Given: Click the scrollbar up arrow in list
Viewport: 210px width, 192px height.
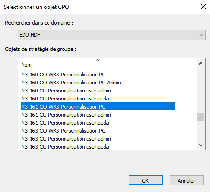Looking at the screenshot, I should click(201, 63).
